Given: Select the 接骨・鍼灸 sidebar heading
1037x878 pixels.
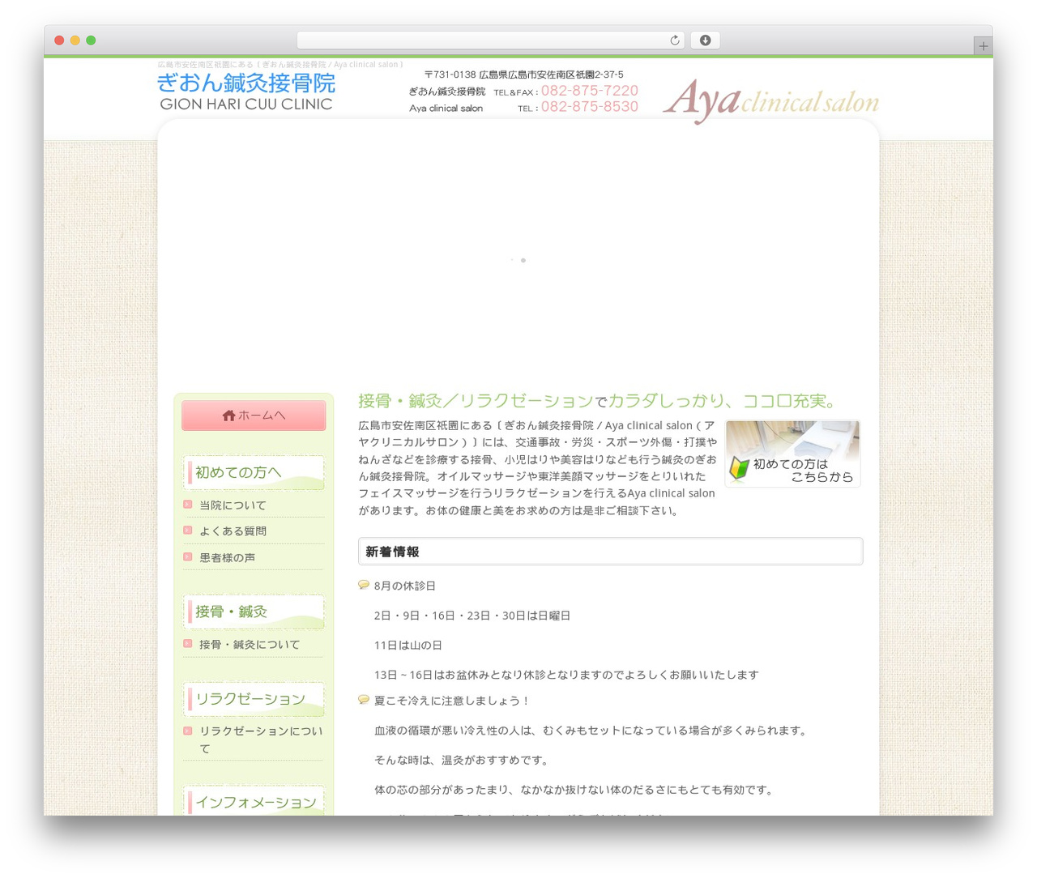Looking at the screenshot, I should 254,612.
